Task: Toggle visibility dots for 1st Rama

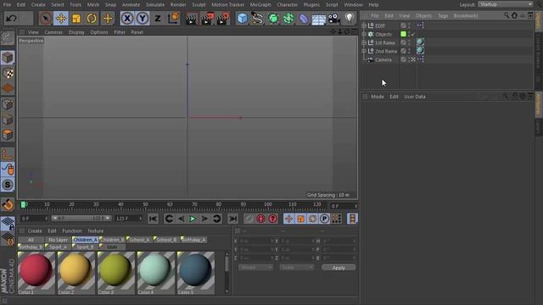Action: tap(409, 42)
